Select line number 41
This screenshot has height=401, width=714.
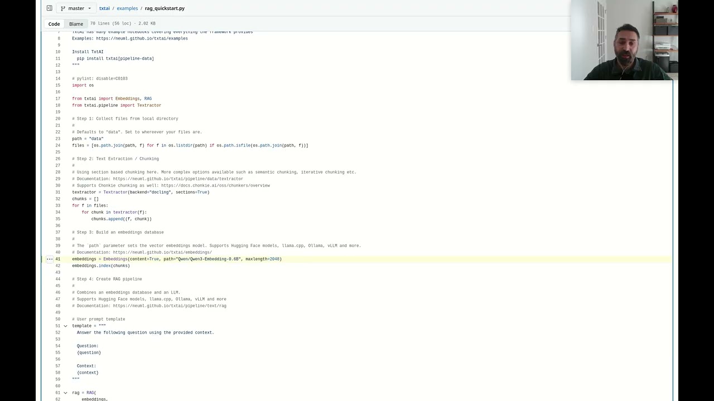pos(57,259)
